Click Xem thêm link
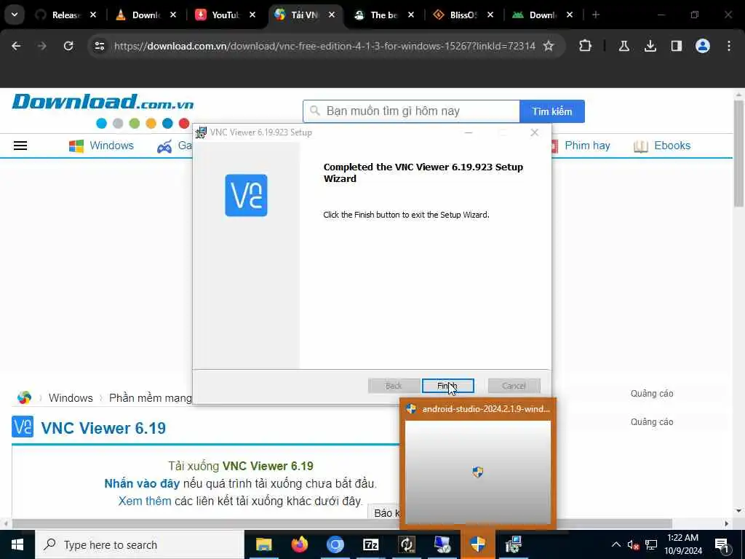745x559 pixels. click(145, 501)
